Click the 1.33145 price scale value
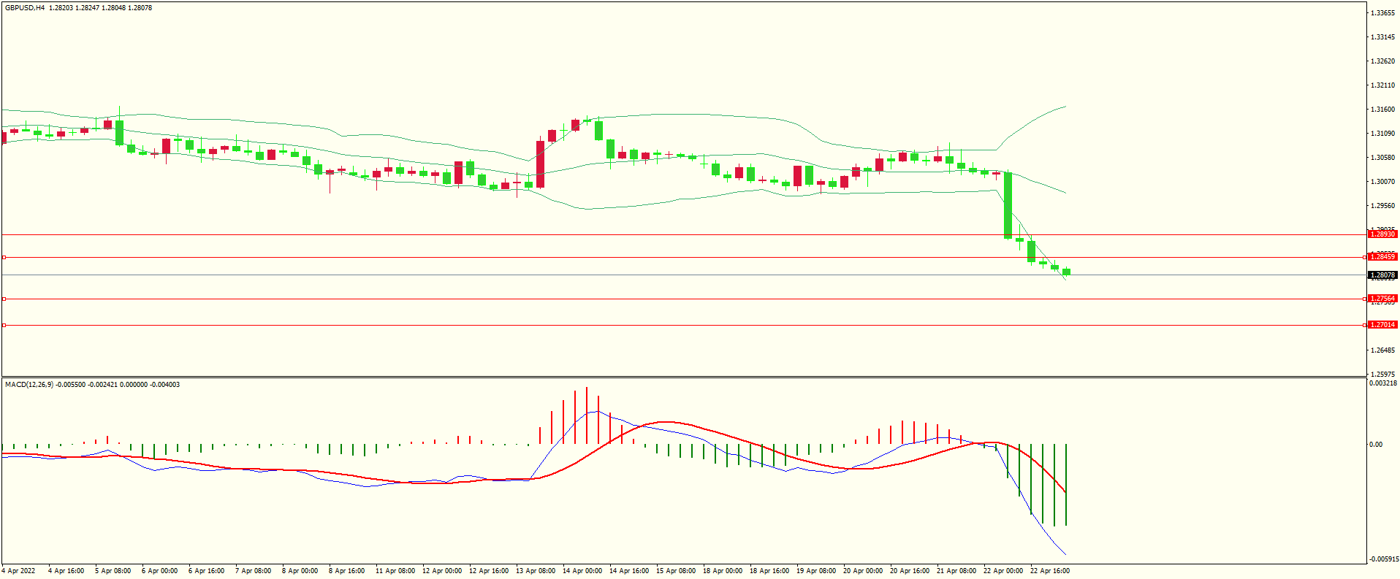The width and height of the screenshot is (1400, 579). pyautogui.click(x=1382, y=37)
